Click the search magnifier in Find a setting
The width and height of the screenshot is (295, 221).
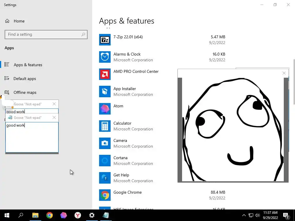83,35
